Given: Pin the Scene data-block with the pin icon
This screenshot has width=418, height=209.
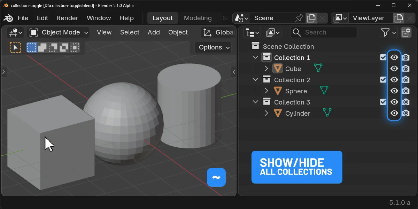Looking at the screenshot, I should (x=299, y=18).
